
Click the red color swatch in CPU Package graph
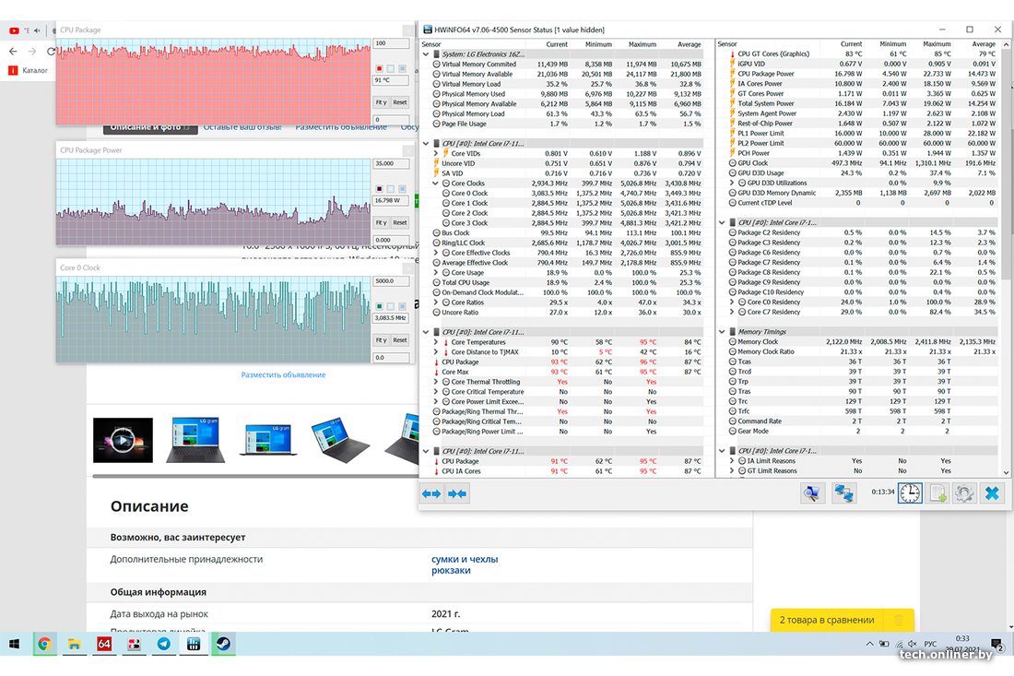coord(379,69)
